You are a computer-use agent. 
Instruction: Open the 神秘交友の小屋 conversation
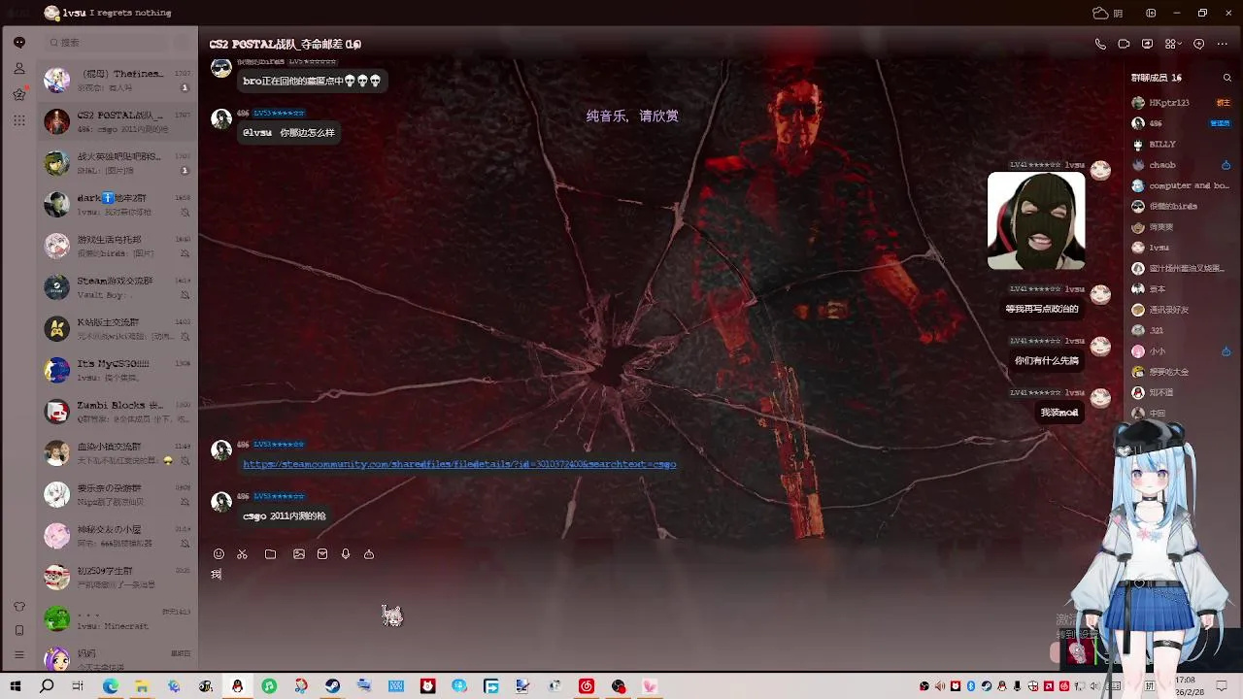point(118,536)
